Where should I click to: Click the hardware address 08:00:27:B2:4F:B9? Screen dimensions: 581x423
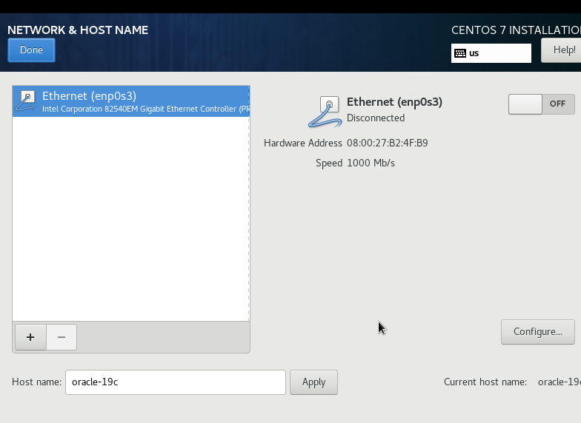(387, 143)
